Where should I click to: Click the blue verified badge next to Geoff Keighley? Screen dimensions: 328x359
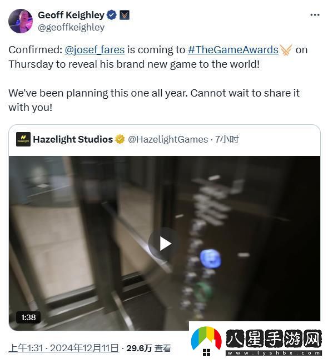click(x=112, y=15)
